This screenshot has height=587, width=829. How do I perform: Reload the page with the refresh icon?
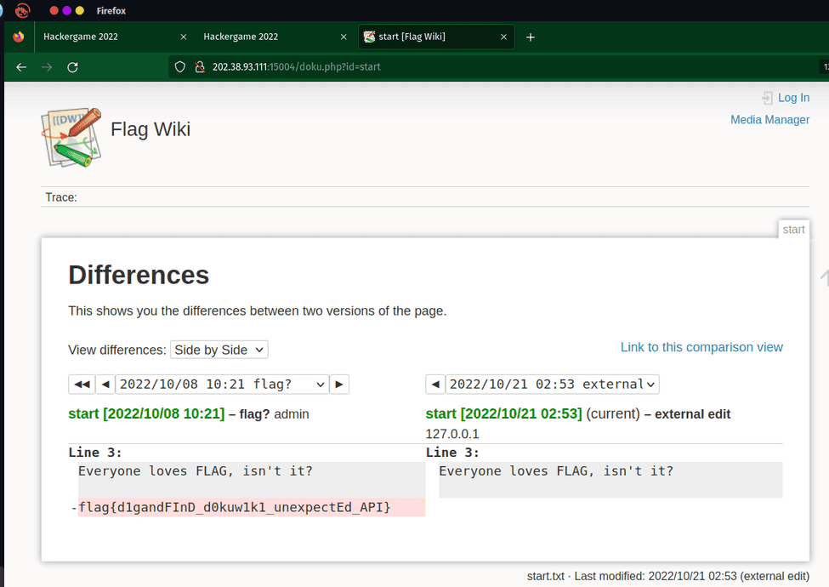point(72,67)
